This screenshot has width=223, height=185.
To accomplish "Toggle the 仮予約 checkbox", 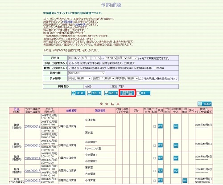I will 70,63.
